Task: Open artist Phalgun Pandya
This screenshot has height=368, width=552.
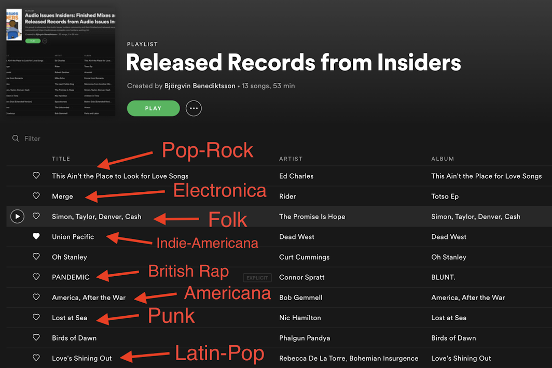Action: click(305, 338)
